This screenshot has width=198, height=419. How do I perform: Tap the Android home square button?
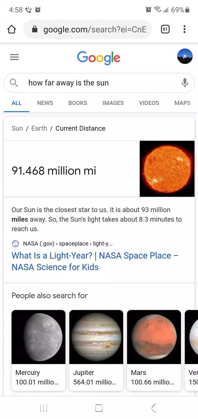click(99, 408)
